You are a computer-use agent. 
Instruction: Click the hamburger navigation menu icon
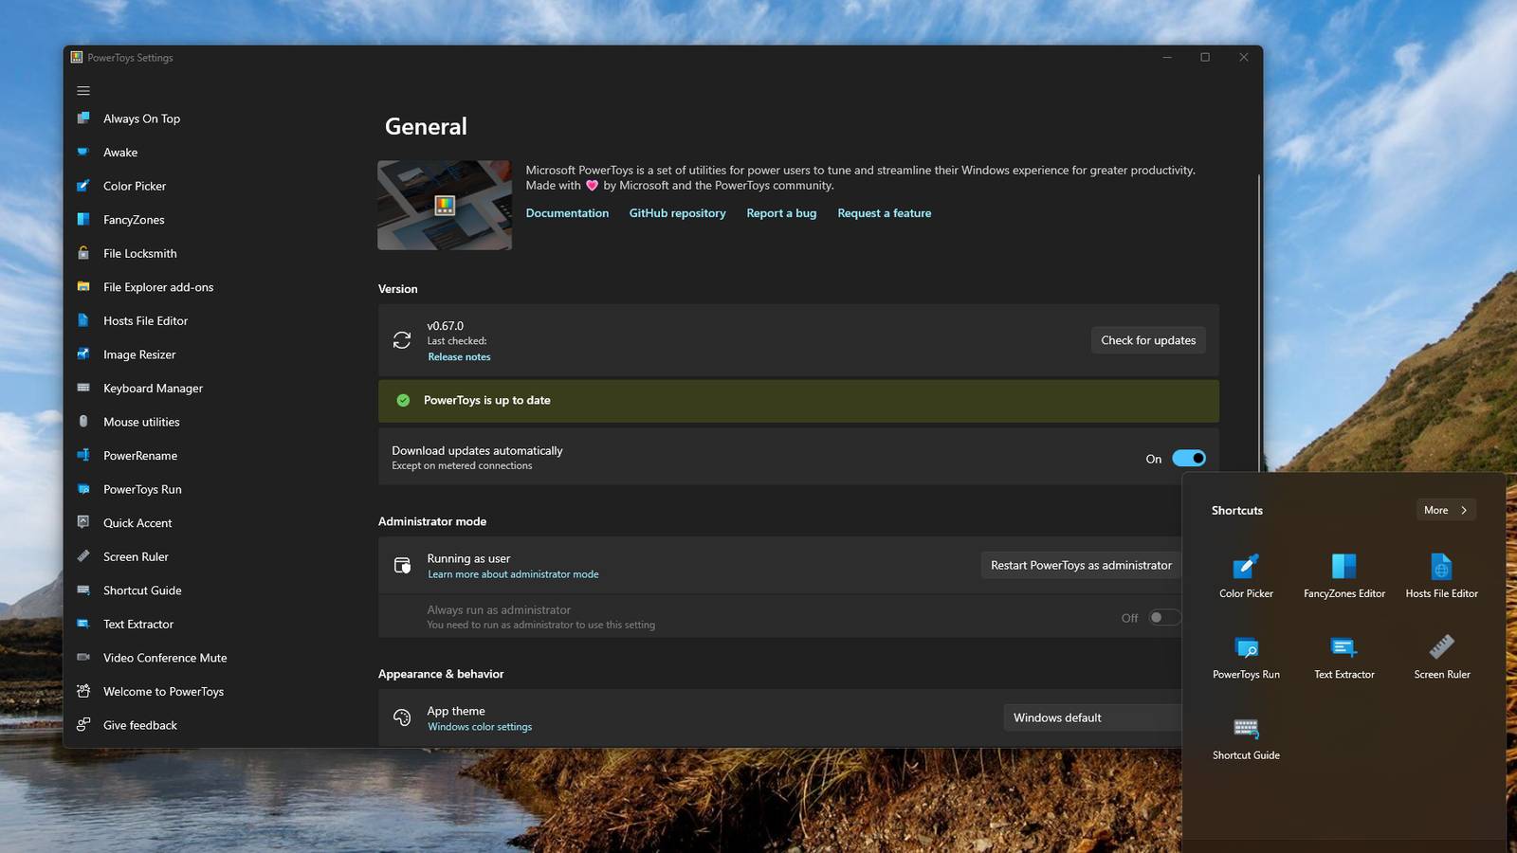click(83, 91)
